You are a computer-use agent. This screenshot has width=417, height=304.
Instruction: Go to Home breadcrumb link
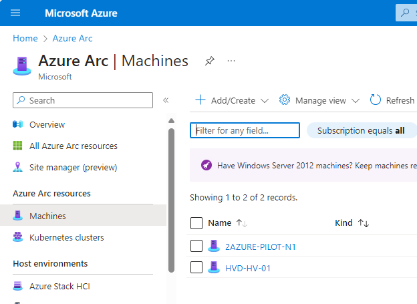click(25, 38)
